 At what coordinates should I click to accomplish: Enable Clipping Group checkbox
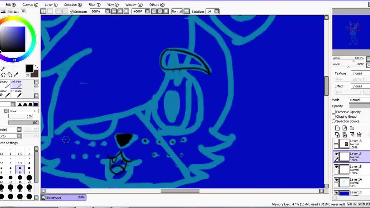coord(334,116)
